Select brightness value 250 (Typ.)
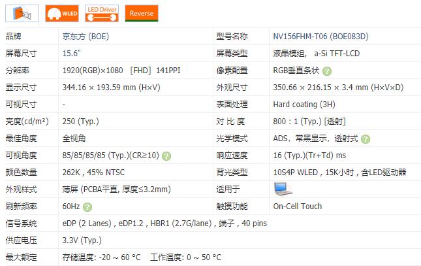Viewport: 421px width, 266px height. click(80, 122)
